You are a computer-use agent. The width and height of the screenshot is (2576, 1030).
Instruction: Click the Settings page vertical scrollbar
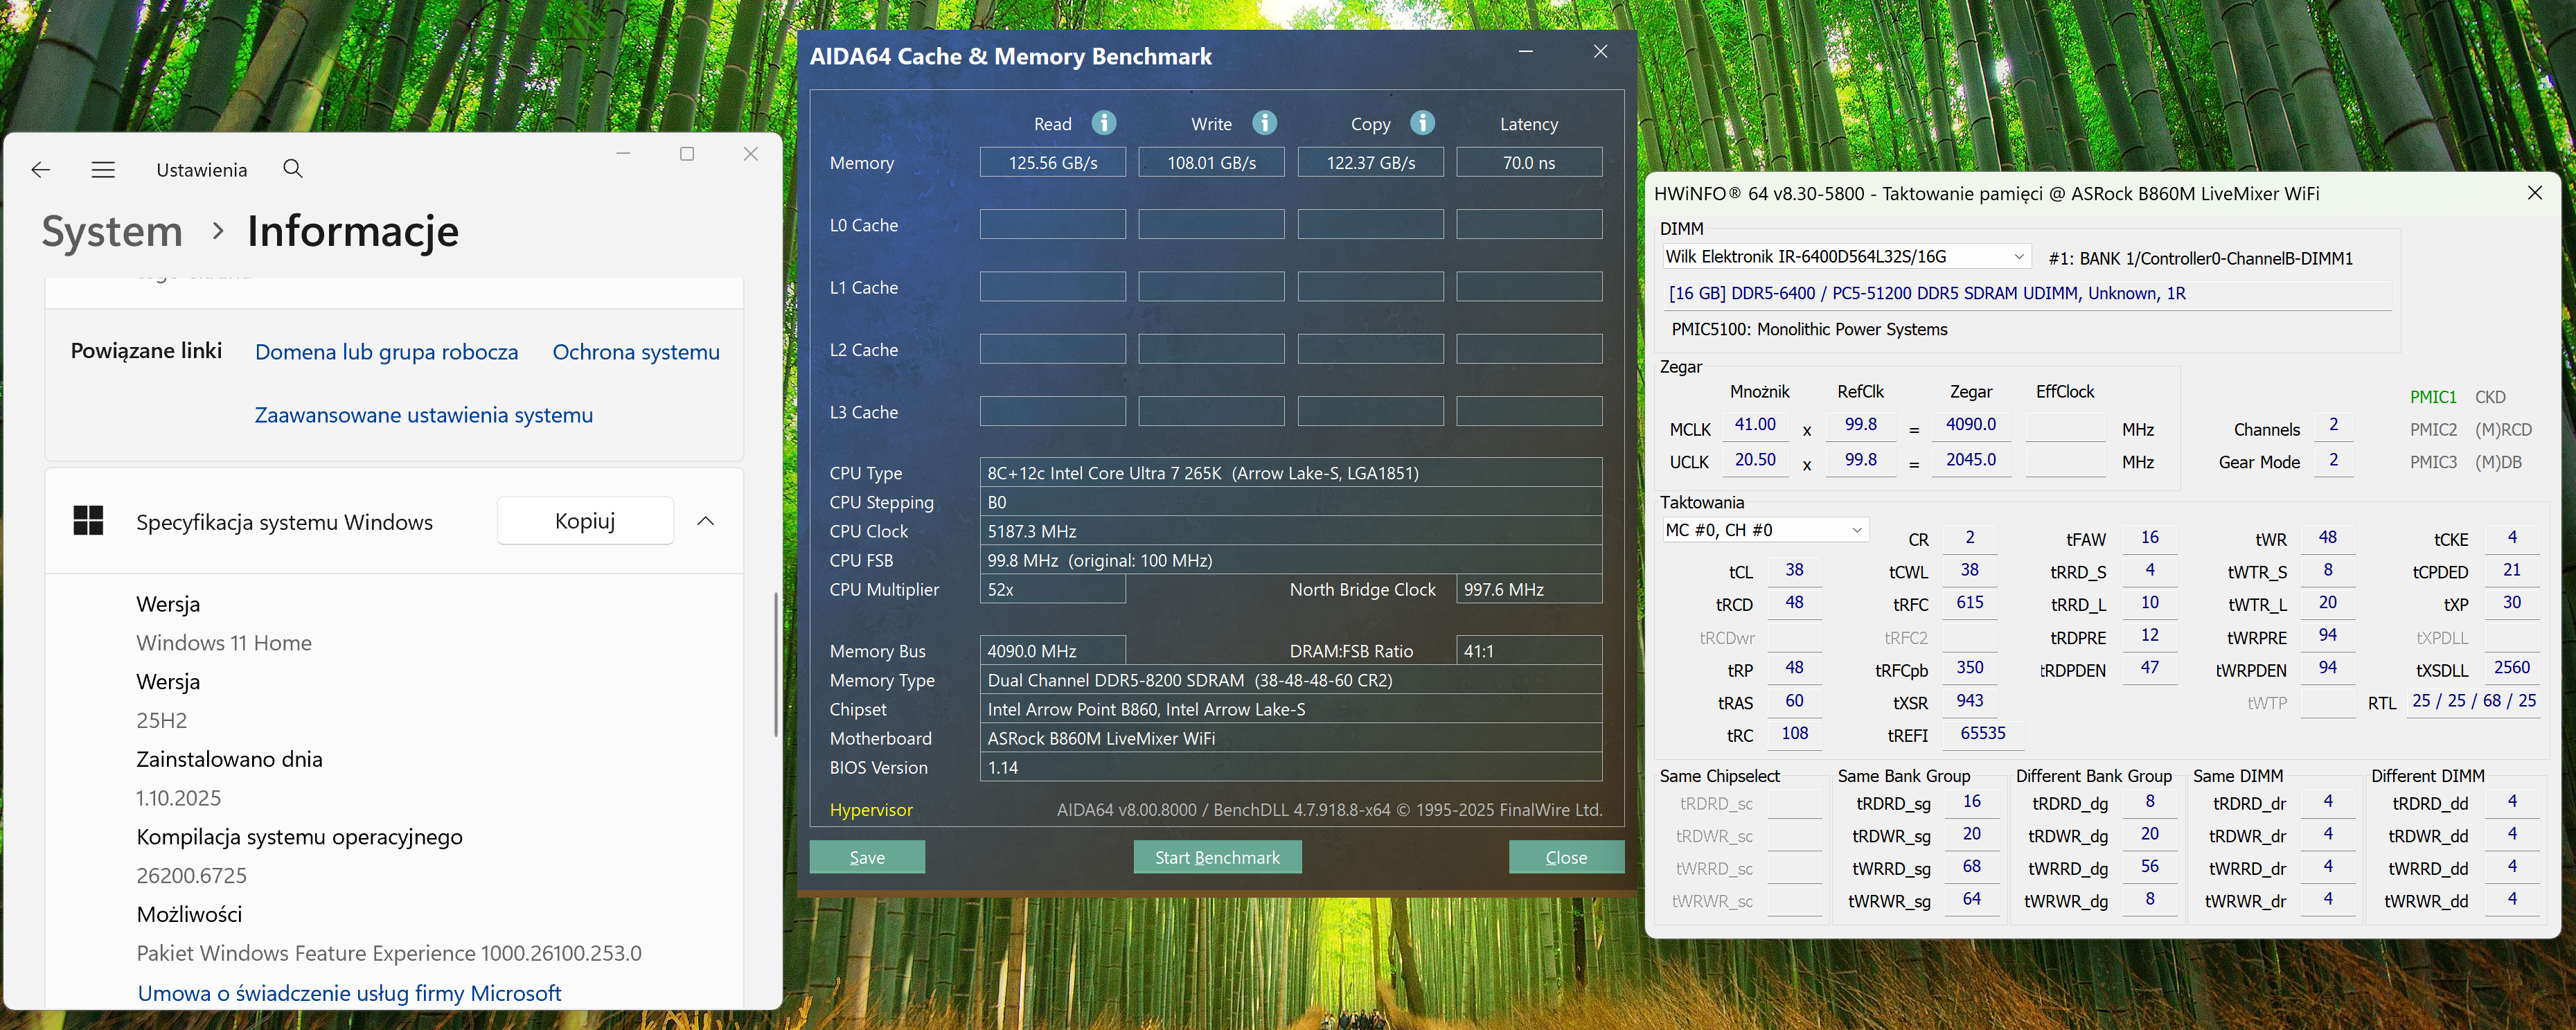click(776, 665)
